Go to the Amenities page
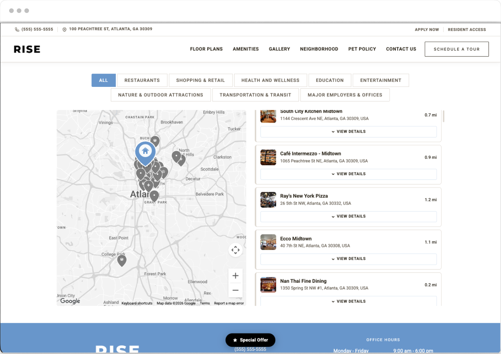501x354 pixels. pos(246,49)
